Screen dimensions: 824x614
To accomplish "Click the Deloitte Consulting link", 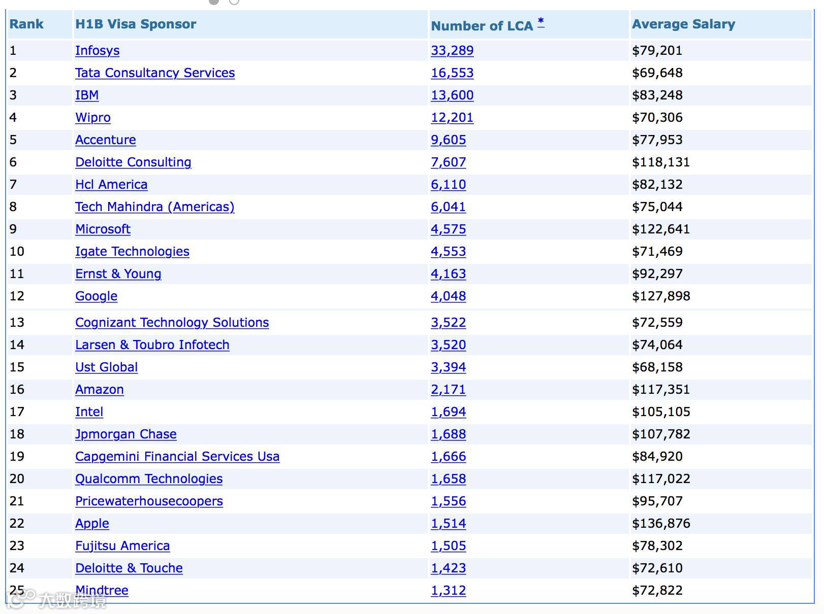I will 133,162.
